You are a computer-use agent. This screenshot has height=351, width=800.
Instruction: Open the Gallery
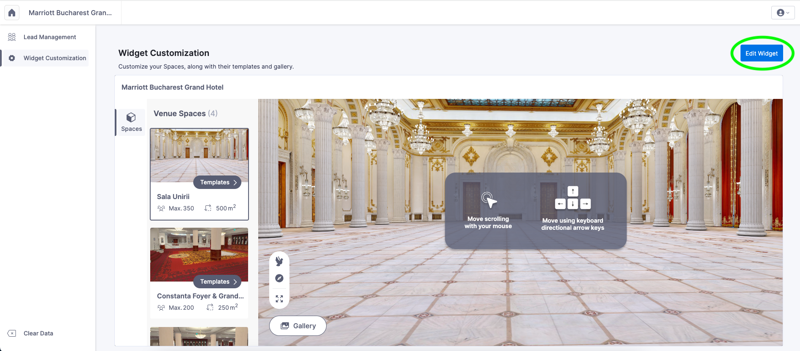298,326
